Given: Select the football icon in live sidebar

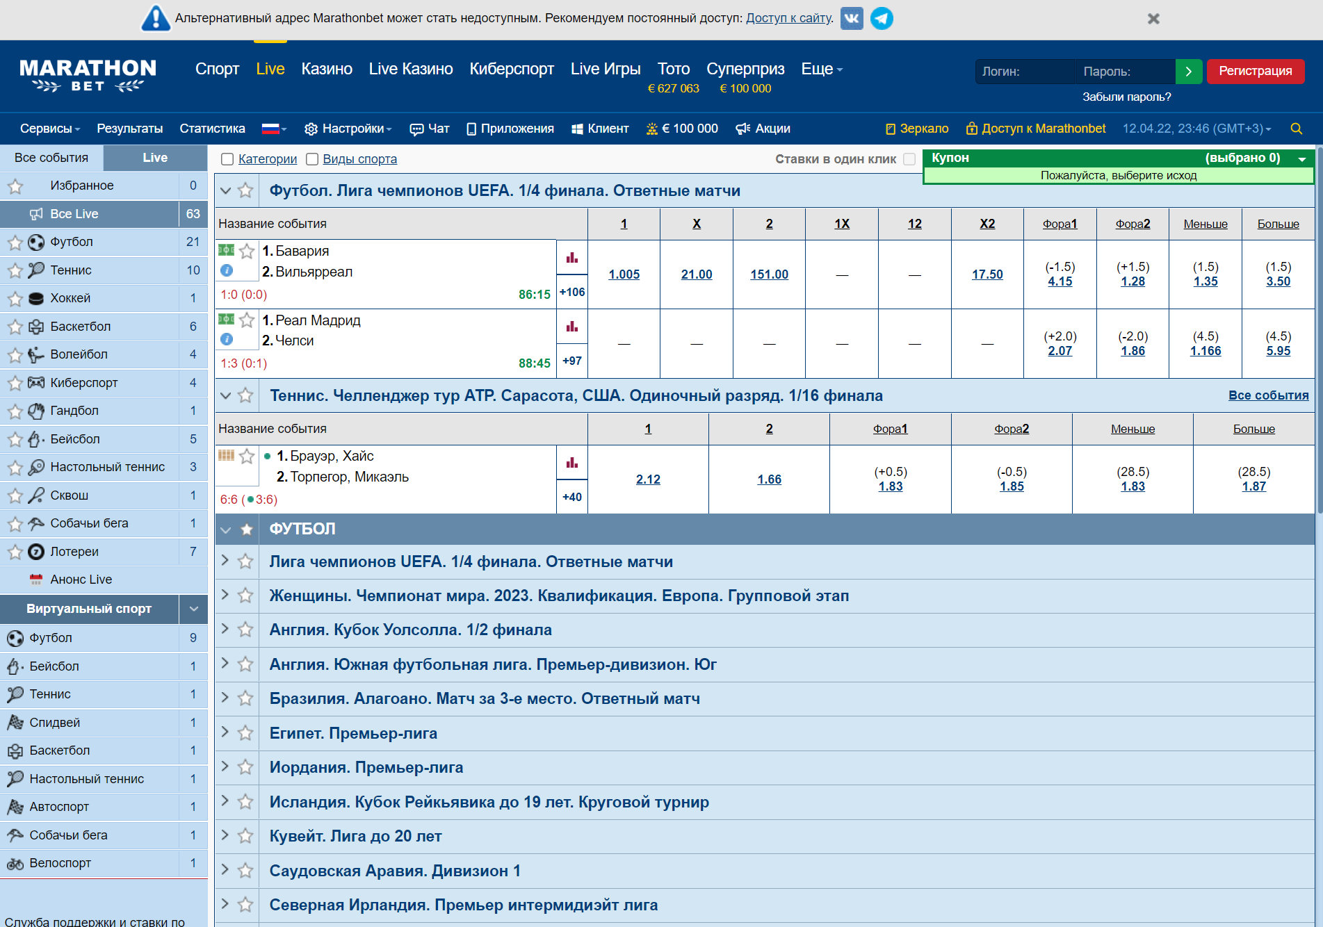Looking at the screenshot, I should [36, 242].
